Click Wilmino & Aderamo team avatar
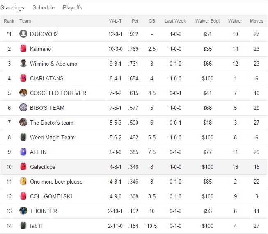This screenshot has height=234, width=268. (x=23, y=64)
